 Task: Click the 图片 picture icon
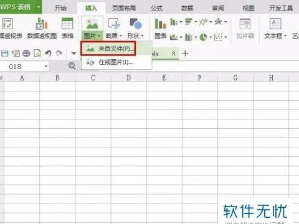(x=92, y=24)
